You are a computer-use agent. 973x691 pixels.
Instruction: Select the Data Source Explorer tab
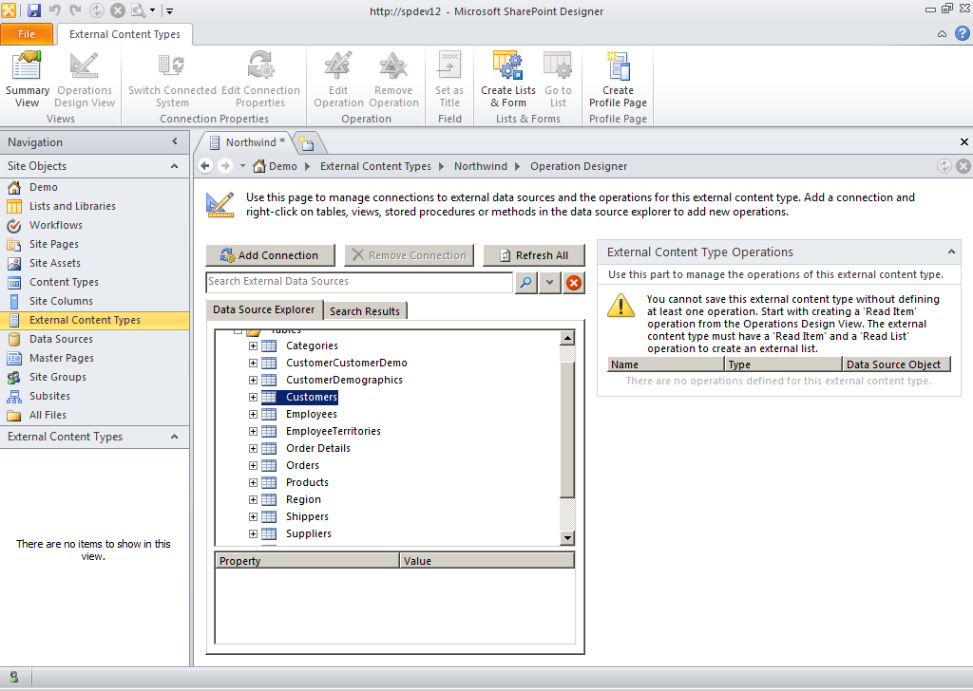(264, 309)
